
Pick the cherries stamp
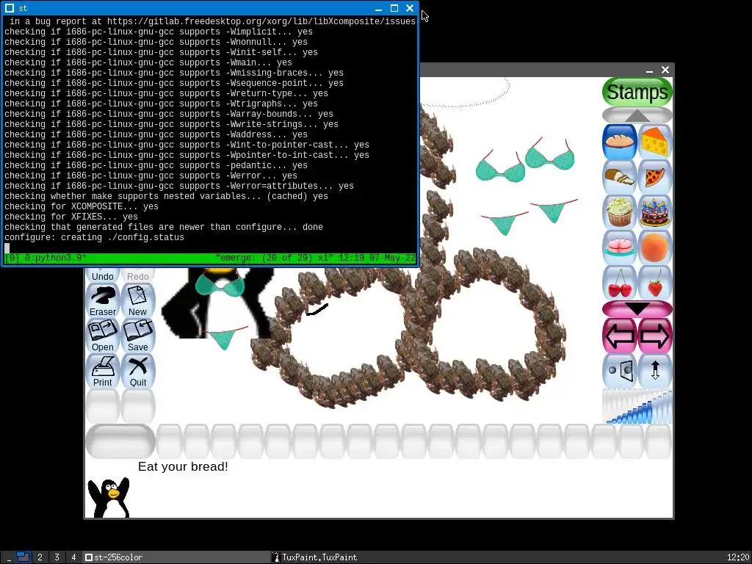point(619,283)
